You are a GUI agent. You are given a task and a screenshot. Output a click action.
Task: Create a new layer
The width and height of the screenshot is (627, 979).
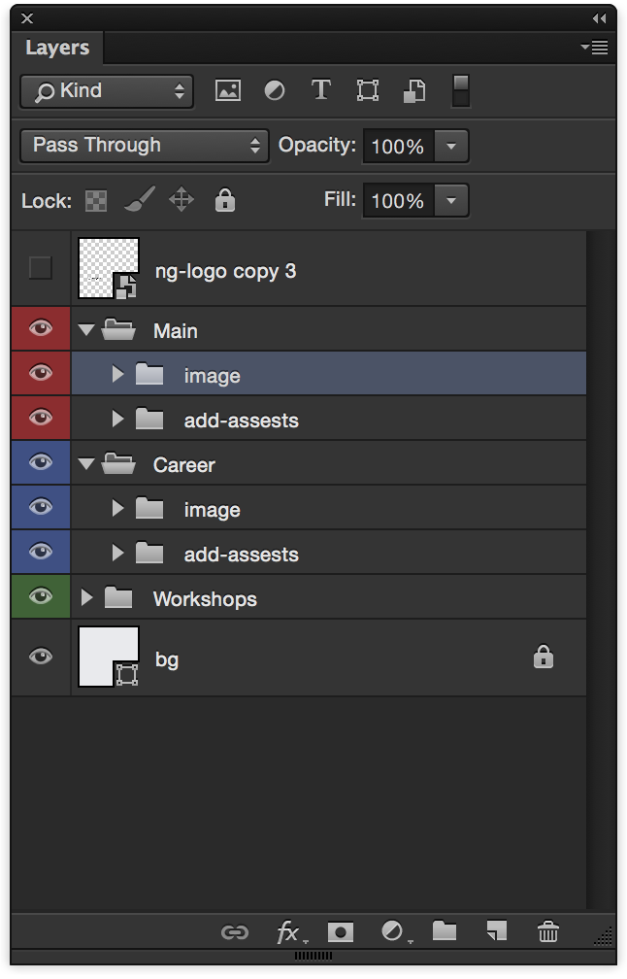[x=496, y=932]
